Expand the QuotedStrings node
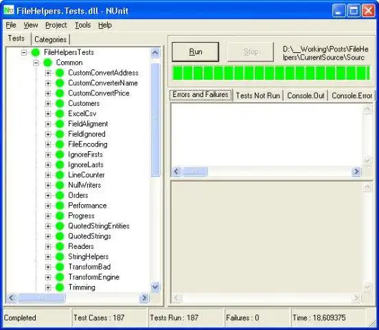Image resolution: width=379 pixels, height=330 pixels. [x=48, y=236]
